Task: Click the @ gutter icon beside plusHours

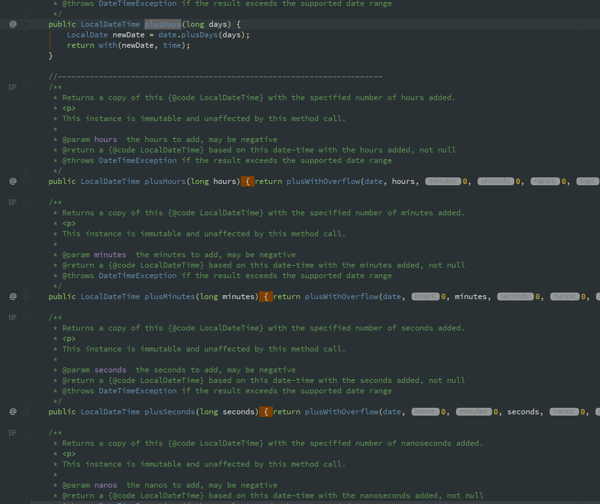Action: 13,181
